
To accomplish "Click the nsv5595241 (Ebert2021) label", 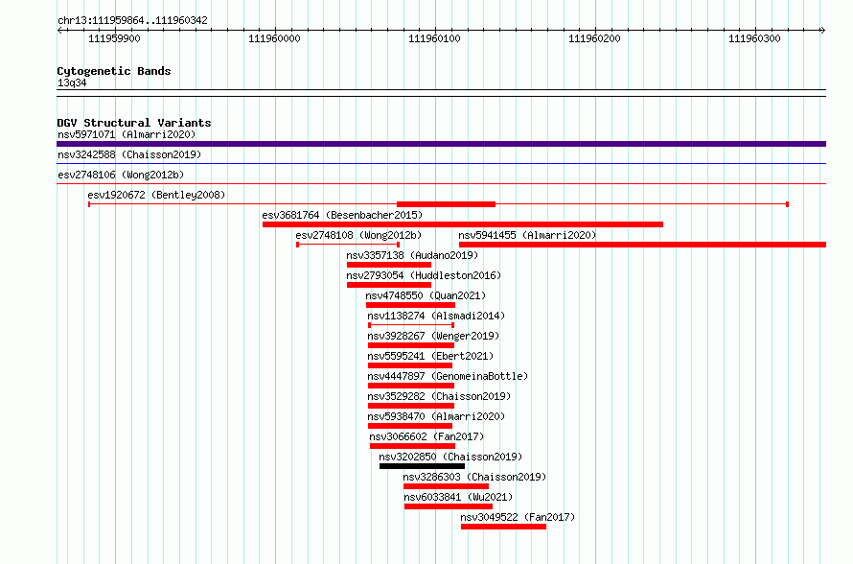I will point(430,356).
